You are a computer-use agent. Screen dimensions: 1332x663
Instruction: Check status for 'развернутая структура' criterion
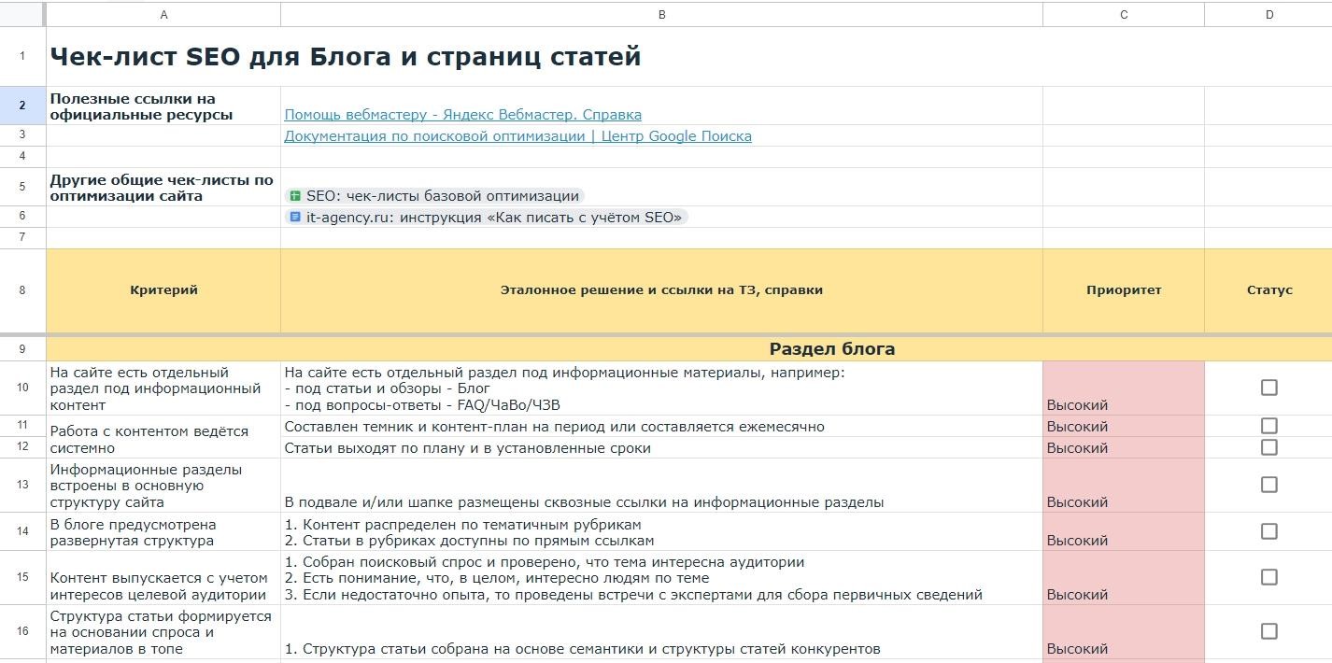click(x=1268, y=530)
